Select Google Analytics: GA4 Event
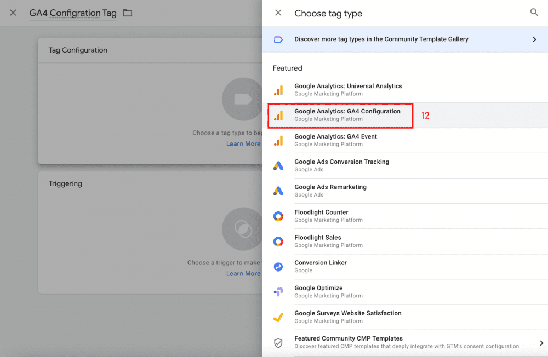548x357 pixels. pos(405,140)
